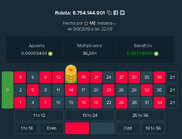This screenshot has width=182, height=139.
Task: Bet on number 6
Action: click(33, 77)
